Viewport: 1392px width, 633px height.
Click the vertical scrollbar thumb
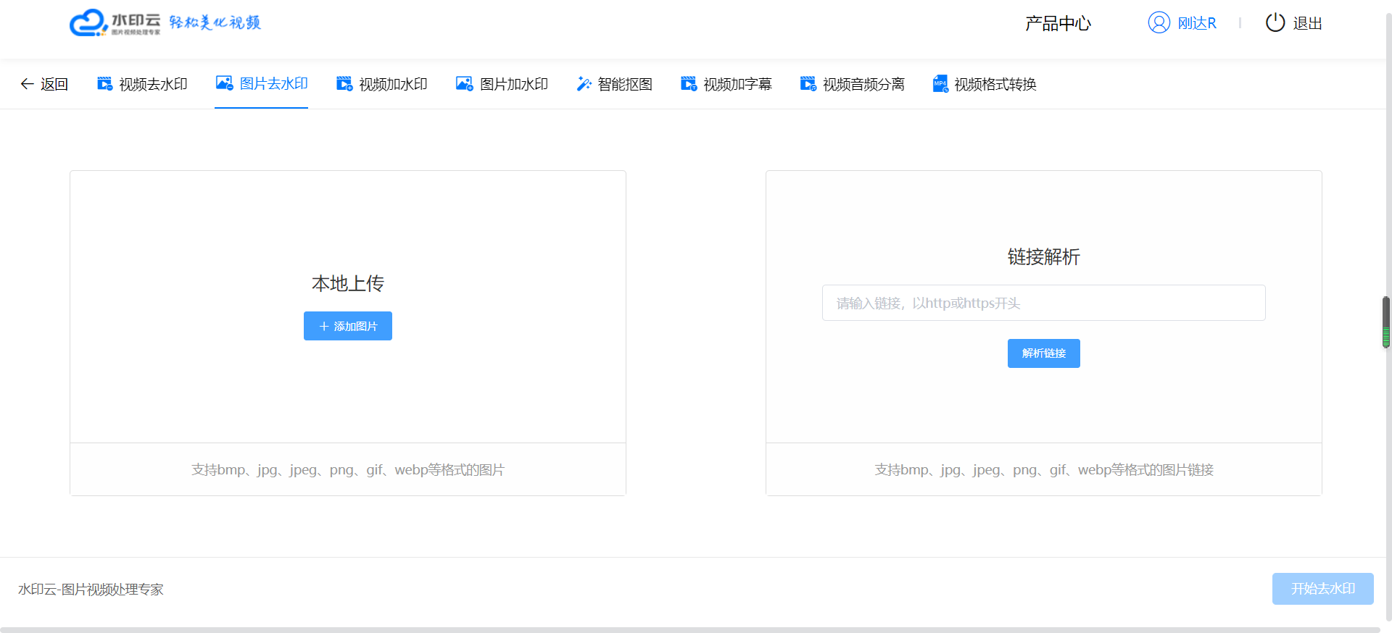click(x=1385, y=322)
